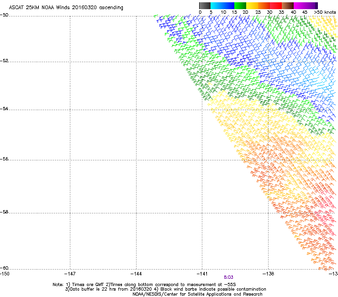The height and width of the screenshot is (297, 338).
Task: Click the latitude label -54
Action: (4, 108)
